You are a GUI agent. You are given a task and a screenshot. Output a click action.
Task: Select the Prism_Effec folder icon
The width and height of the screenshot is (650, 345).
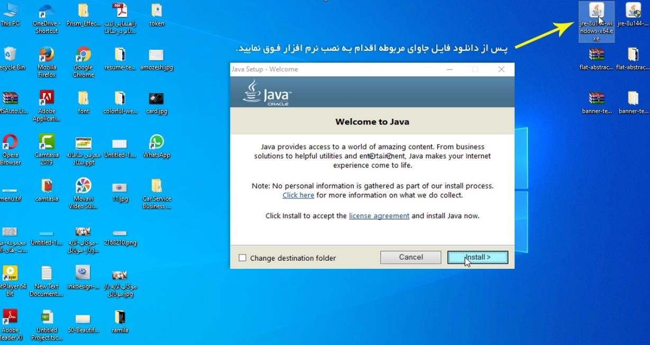83,15
